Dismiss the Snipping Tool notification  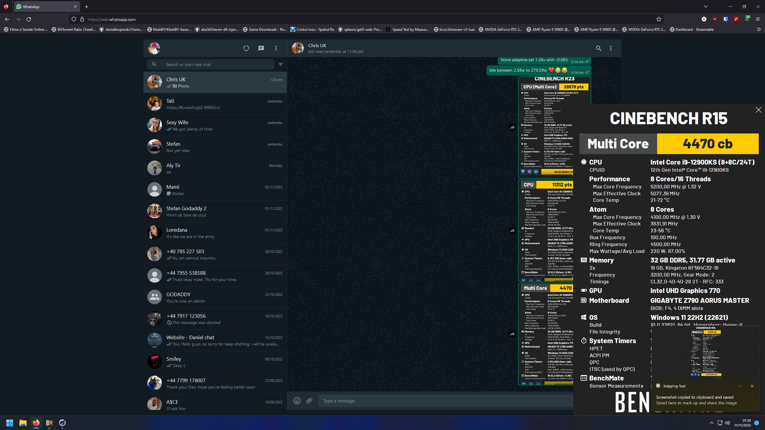[752, 386]
